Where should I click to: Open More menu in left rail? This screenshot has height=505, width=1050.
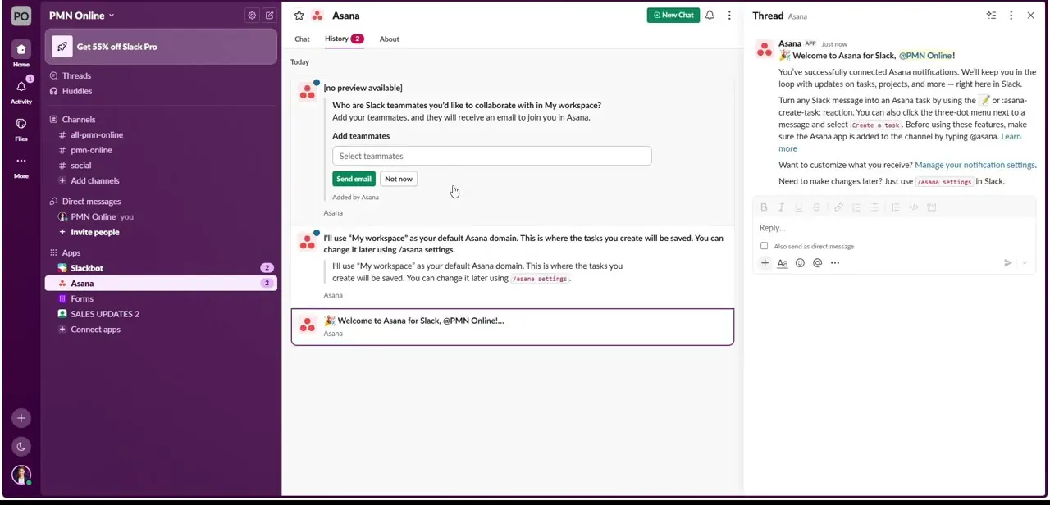[21, 165]
